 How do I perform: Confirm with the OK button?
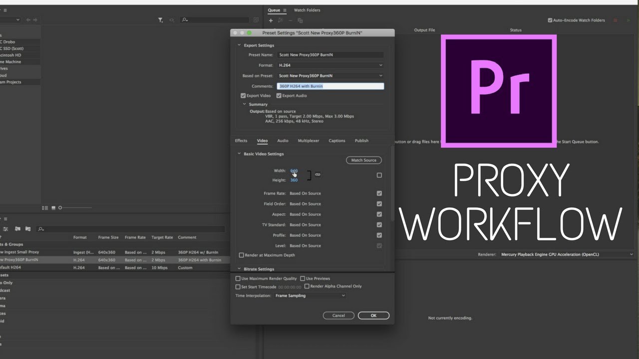click(x=373, y=316)
